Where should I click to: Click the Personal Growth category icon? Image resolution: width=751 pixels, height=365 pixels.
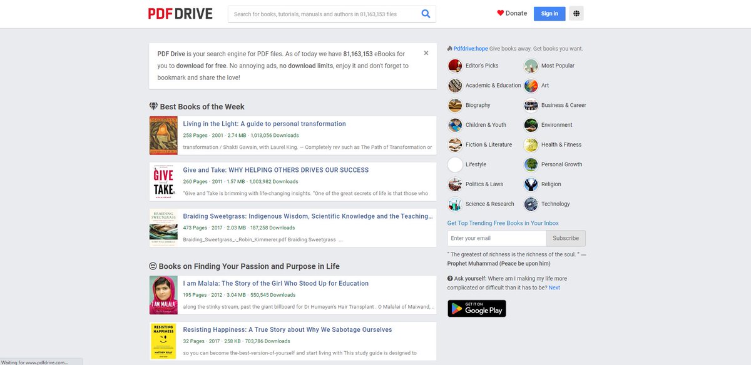coord(531,164)
